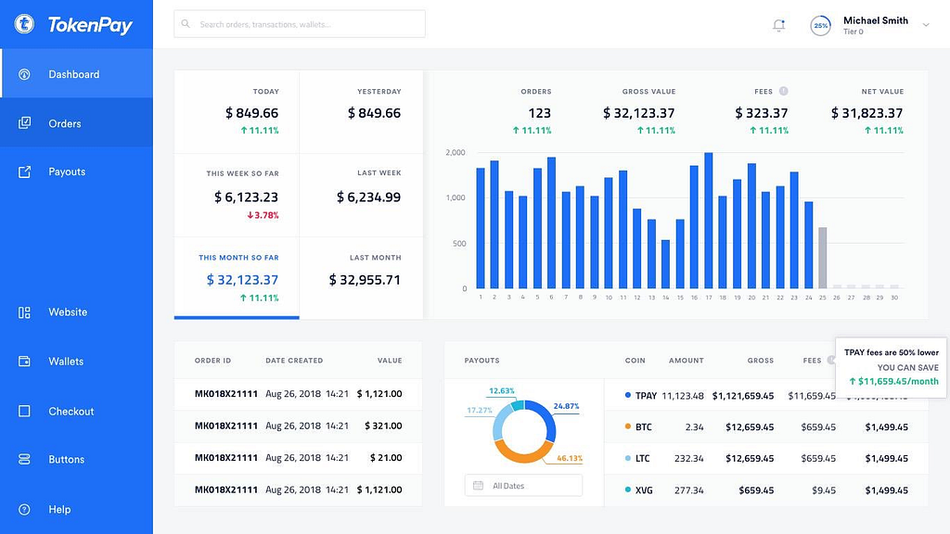The width and height of the screenshot is (950, 534).
Task: Select the Dashboard menu item
Action: (x=76, y=74)
